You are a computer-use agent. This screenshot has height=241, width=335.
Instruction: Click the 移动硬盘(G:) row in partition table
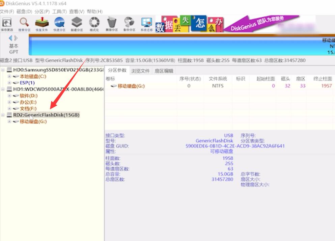220,86
